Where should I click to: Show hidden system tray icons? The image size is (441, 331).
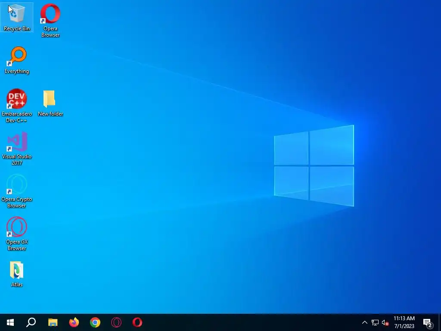click(x=364, y=322)
